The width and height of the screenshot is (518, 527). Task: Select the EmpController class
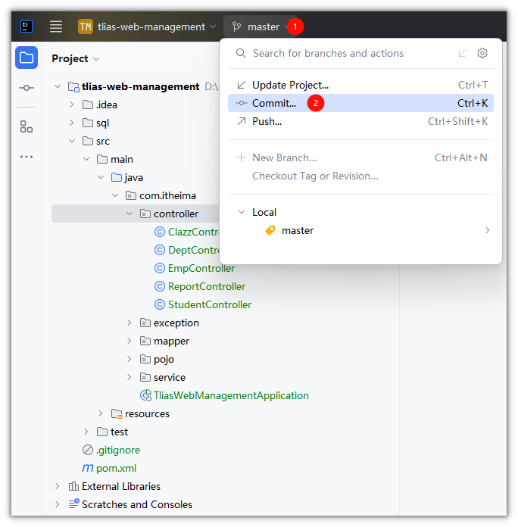201,268
